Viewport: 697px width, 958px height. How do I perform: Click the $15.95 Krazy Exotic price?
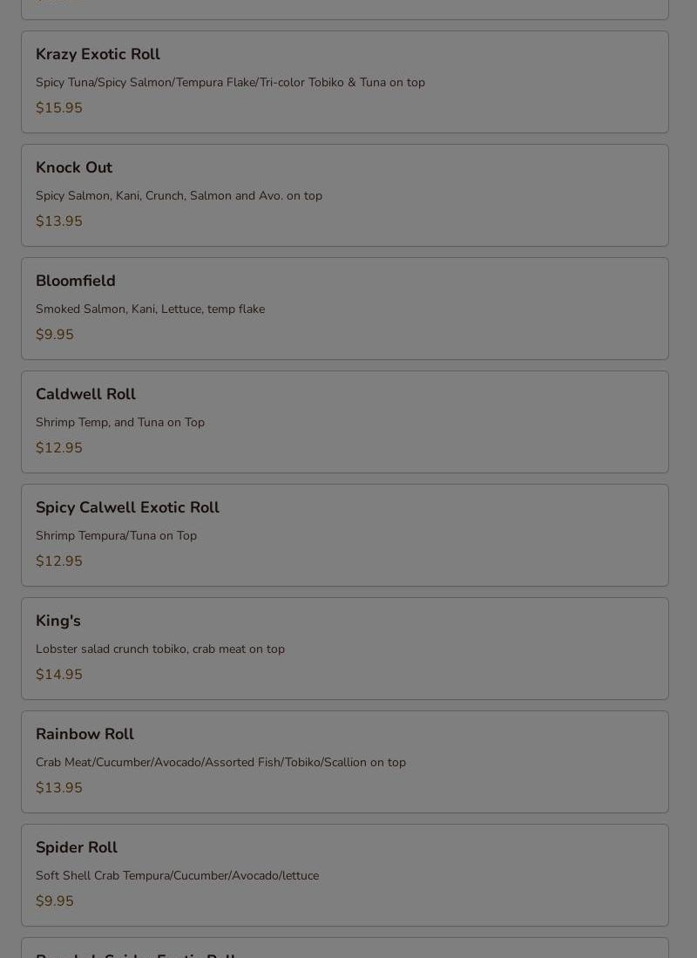[59, 108]
